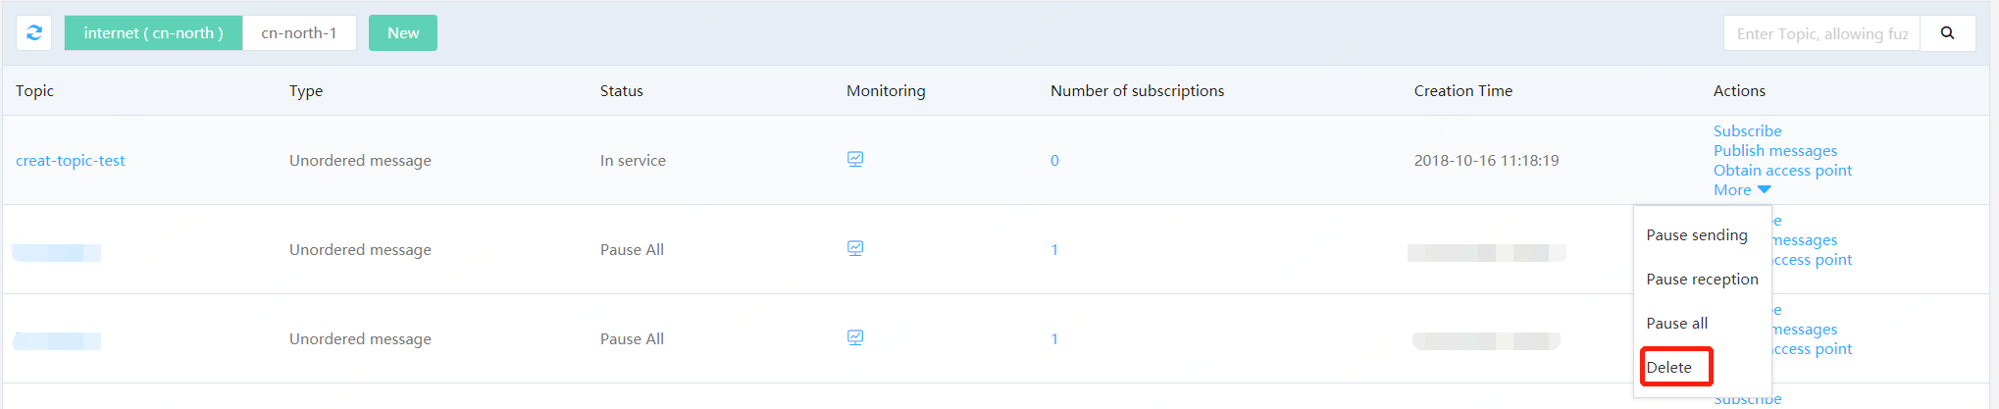Click Publish messages link in first row
The height and width of the screenshot is (409, 1999).
(x=1775, y=151)
